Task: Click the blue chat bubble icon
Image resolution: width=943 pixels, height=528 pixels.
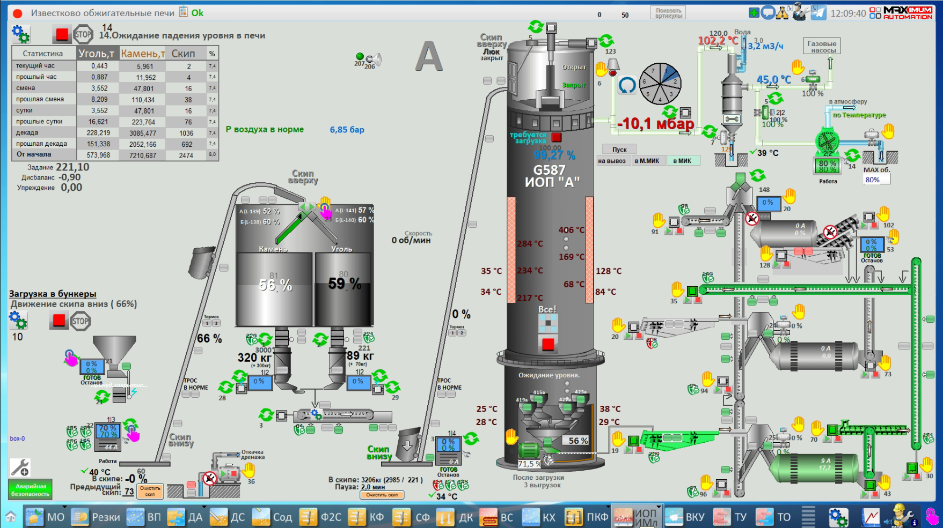Action: pos(768,12)
